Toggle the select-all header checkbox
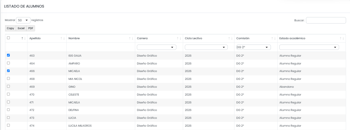The image size is (350, 130). [x=8, y=38]
